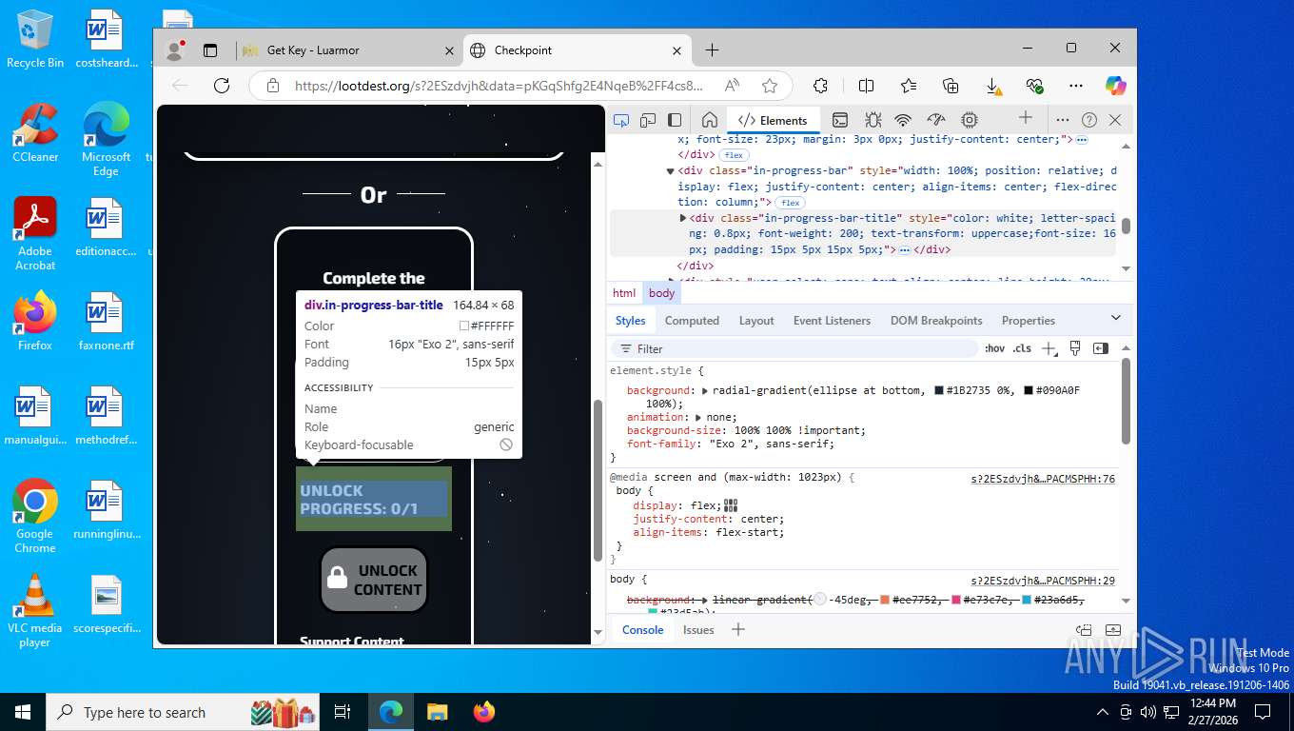Open browser essentials heart icon
This screenshot has width=1294, height=731.
coord(1035,86)
